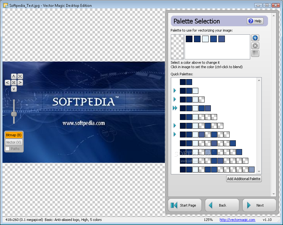283x225 pixels.
Task: Click the arrow beside the seven-color palette
Action: point(175,126)
